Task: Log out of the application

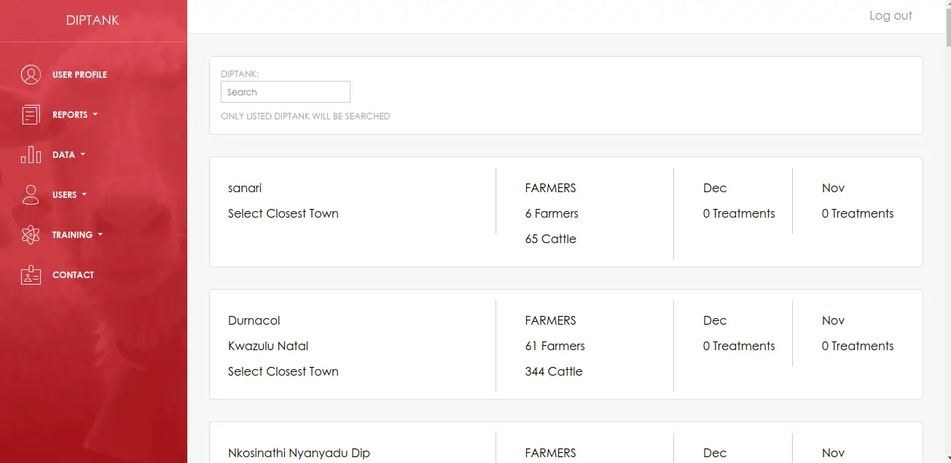Action: pos(891,15)
